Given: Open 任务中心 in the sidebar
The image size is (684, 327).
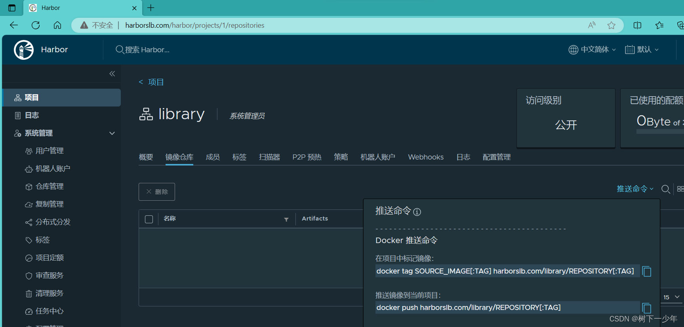Looking at the screenshot, I should click(50, 311).
